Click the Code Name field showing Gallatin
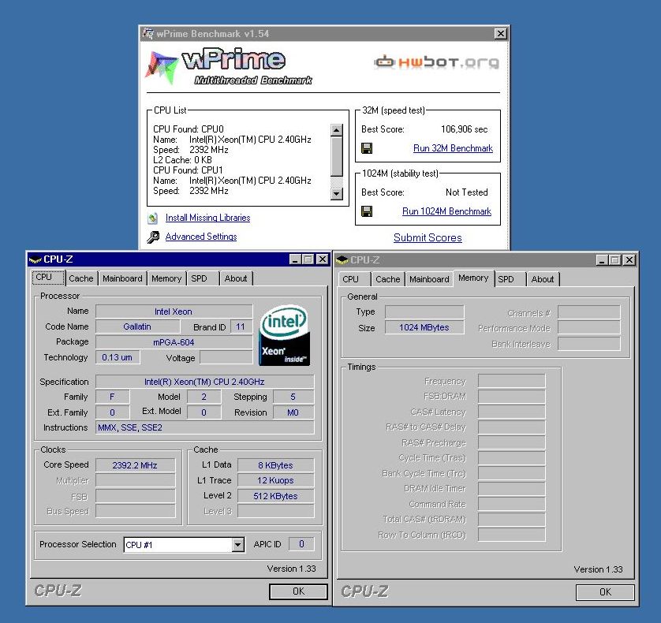The image size is (661, 623). point(137,326)
